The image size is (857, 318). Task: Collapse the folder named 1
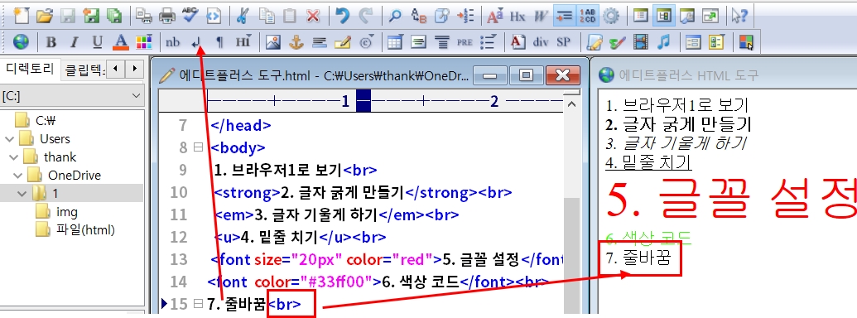(22, 194)
